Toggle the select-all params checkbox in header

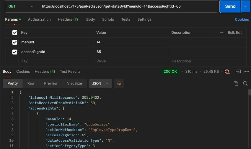coord(15,33)
